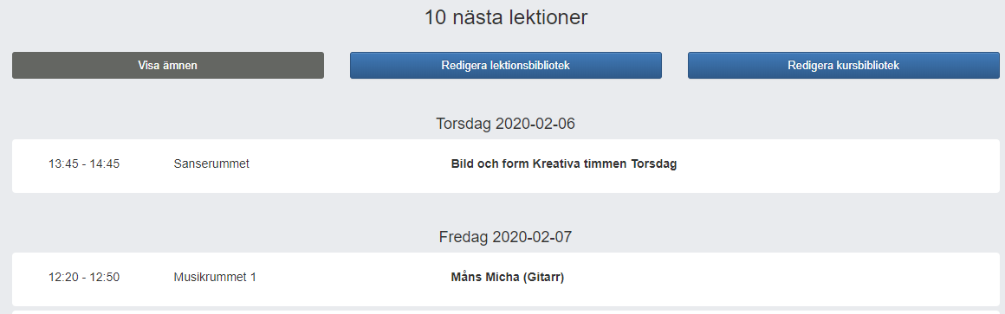Click the Torsdag 2020-02-06 date heading
Screen dimensions: 1005x314
click(x=506, y=124)
